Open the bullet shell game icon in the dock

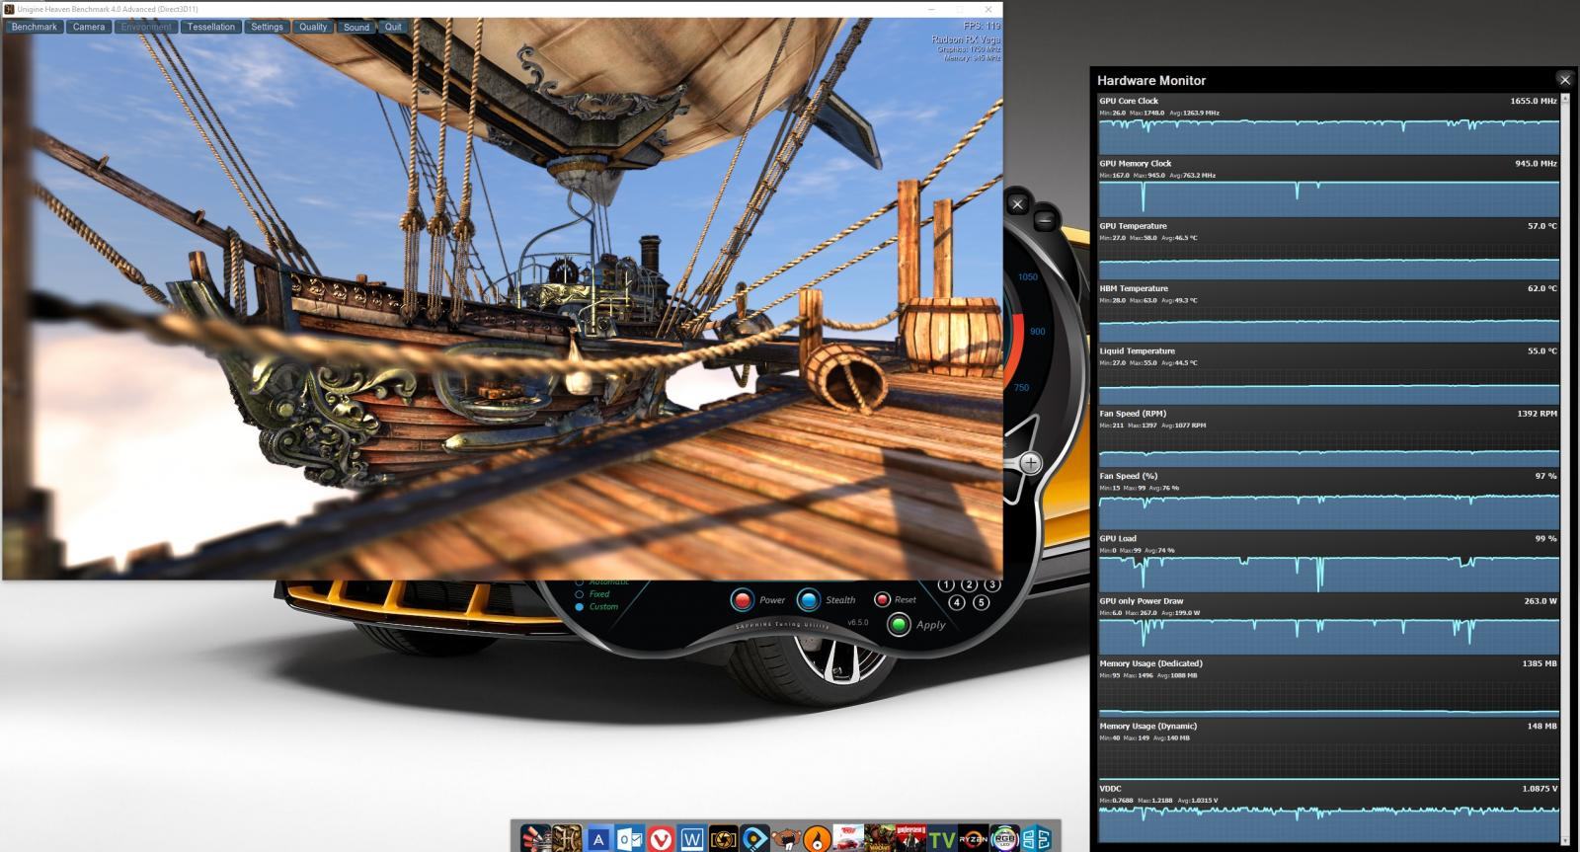[536, 838]
